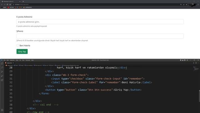Select the index.html editor tab
The image size is (200, 113).
(9, 63)
